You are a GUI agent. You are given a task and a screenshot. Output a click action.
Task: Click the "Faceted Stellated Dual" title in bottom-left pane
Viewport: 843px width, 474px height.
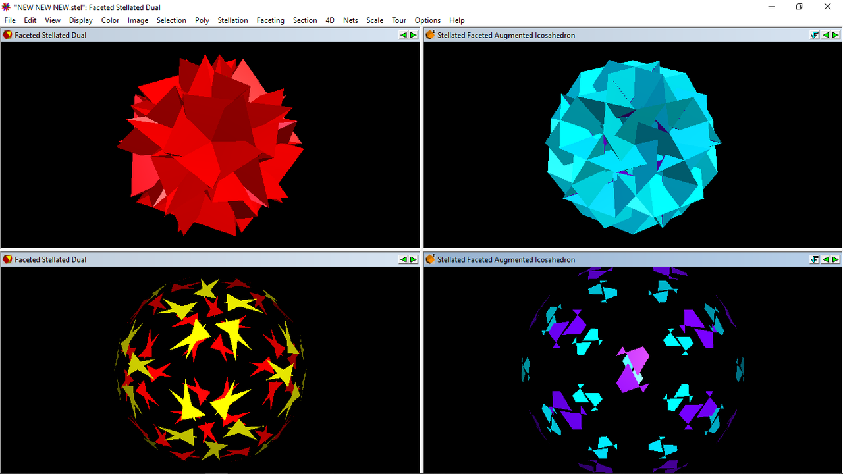(x=51, y=259)
